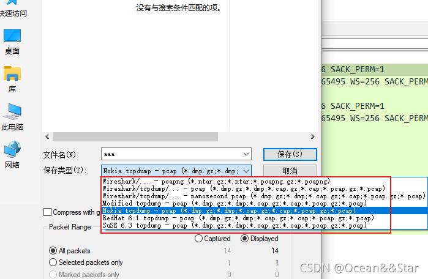
Task: Click the Save (保存) button
Action: coord(290,154)
